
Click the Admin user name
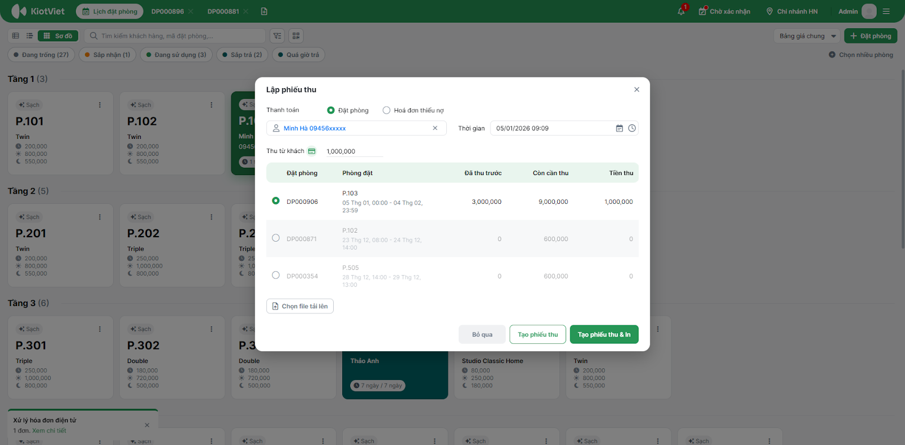pyautogui.click(x=848, y=11)
